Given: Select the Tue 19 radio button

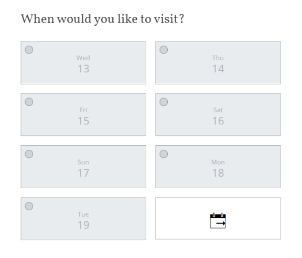Looking at the screenshot, I should 29,206.
